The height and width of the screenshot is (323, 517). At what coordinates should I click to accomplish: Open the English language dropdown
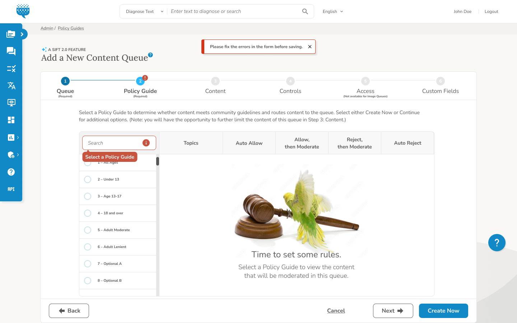[x=333, y=11]
